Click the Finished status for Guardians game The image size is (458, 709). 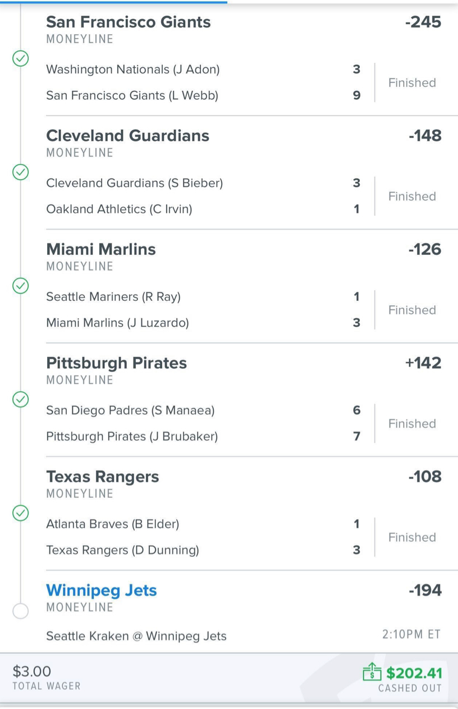412,196
